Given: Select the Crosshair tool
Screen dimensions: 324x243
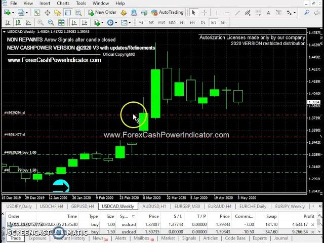Looking at the screenshot, I should 204,13.
